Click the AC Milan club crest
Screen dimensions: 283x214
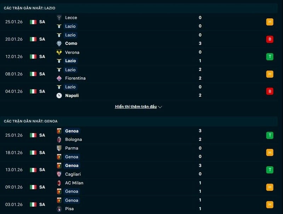(58, 183)
